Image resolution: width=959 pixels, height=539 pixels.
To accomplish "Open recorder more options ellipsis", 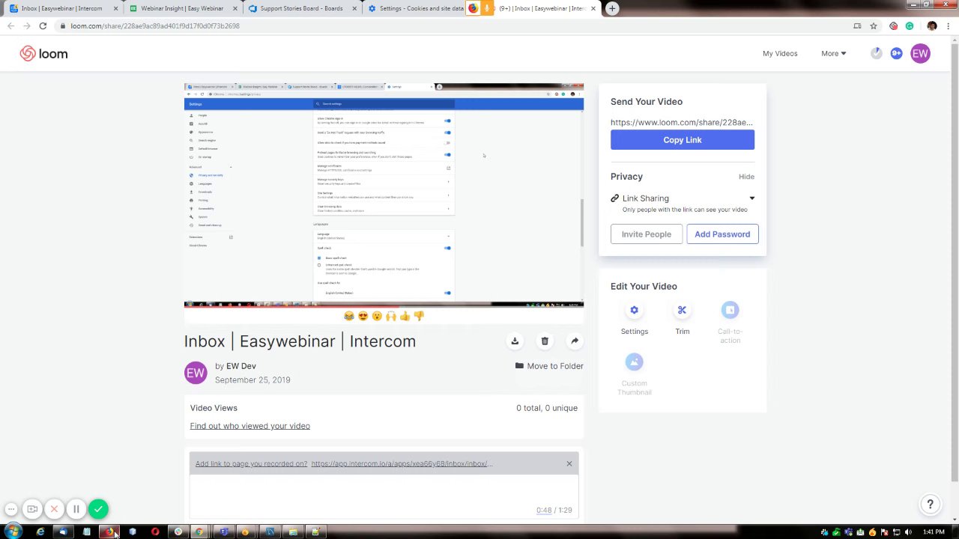I will pos(11,509).
